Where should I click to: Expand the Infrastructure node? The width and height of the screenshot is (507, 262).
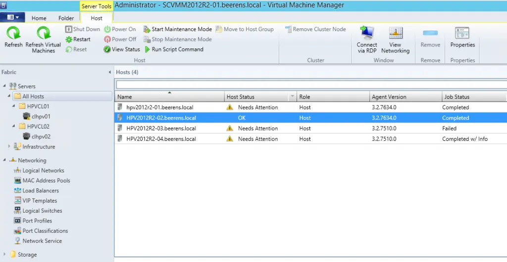click(x=9, y=146)
